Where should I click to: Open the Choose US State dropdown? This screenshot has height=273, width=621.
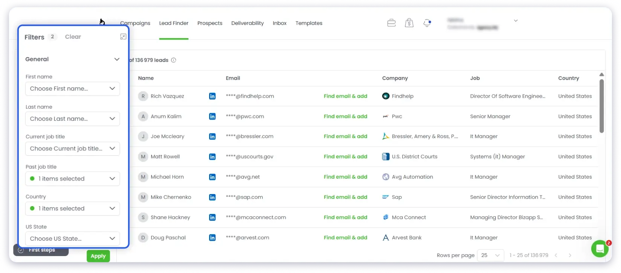(72, 238)
